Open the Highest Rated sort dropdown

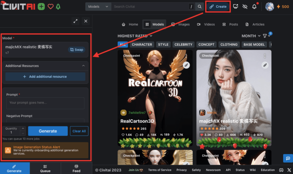pyautogui.click(x=135, y=36)
